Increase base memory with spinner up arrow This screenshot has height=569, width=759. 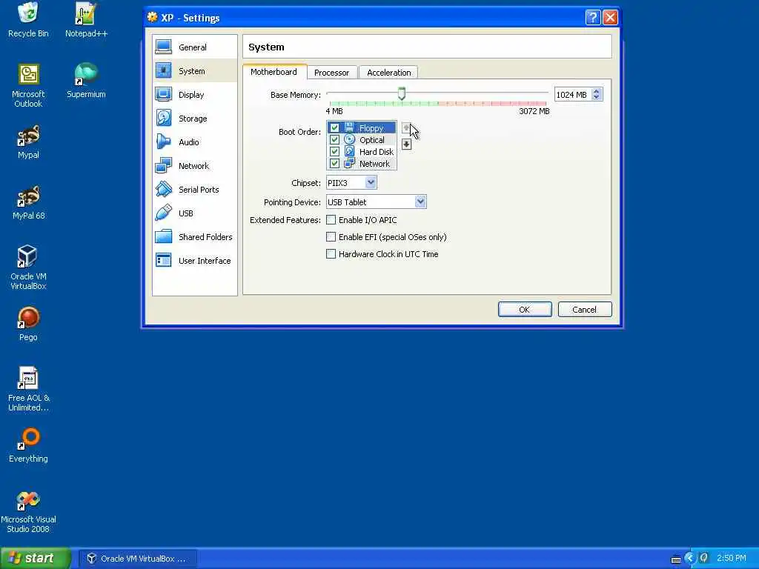click(x=597, y=91)
